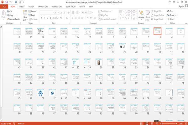
Task: Select the oval shape in shapes gallery
Action: pyautogui.click(x=131, y=11)
